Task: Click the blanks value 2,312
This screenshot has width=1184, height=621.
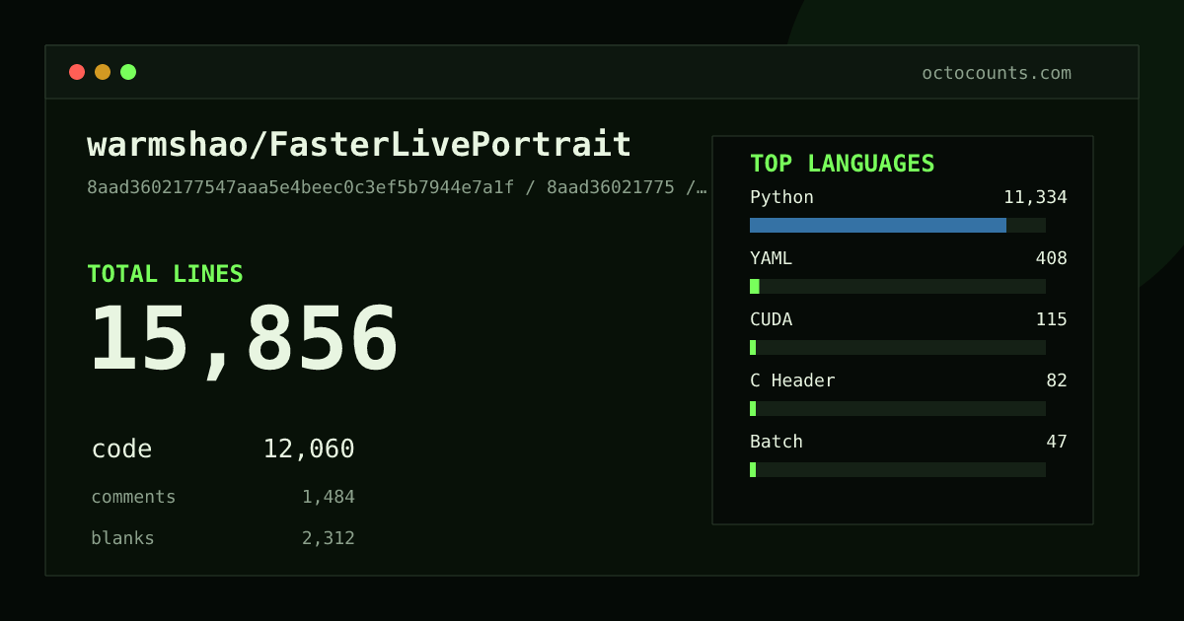Action: (329, 538)
